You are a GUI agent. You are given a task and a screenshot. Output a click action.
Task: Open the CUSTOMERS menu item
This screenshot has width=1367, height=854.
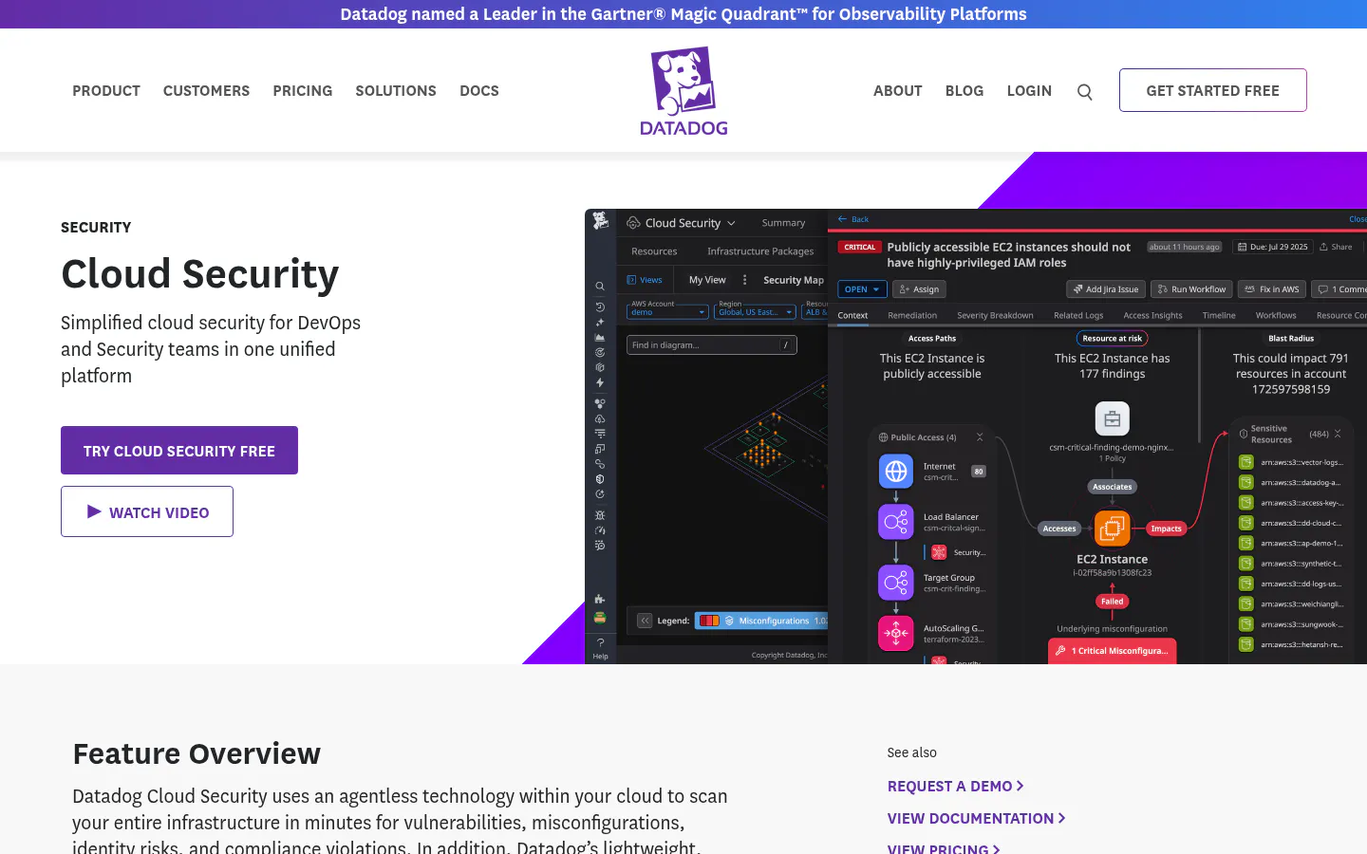[206, 91]
